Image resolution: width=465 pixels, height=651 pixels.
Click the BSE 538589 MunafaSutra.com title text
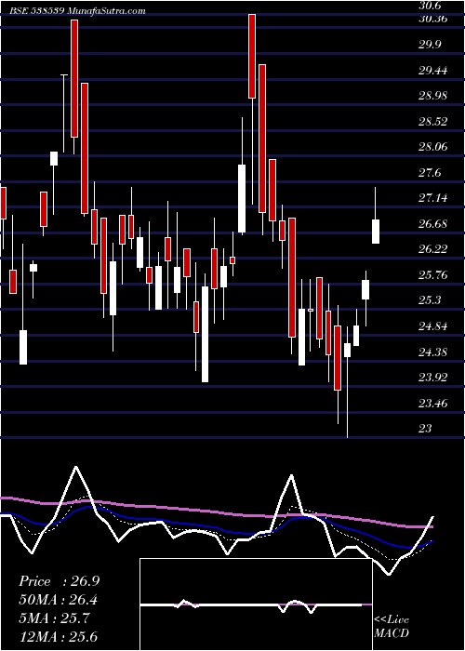point(78,11)
